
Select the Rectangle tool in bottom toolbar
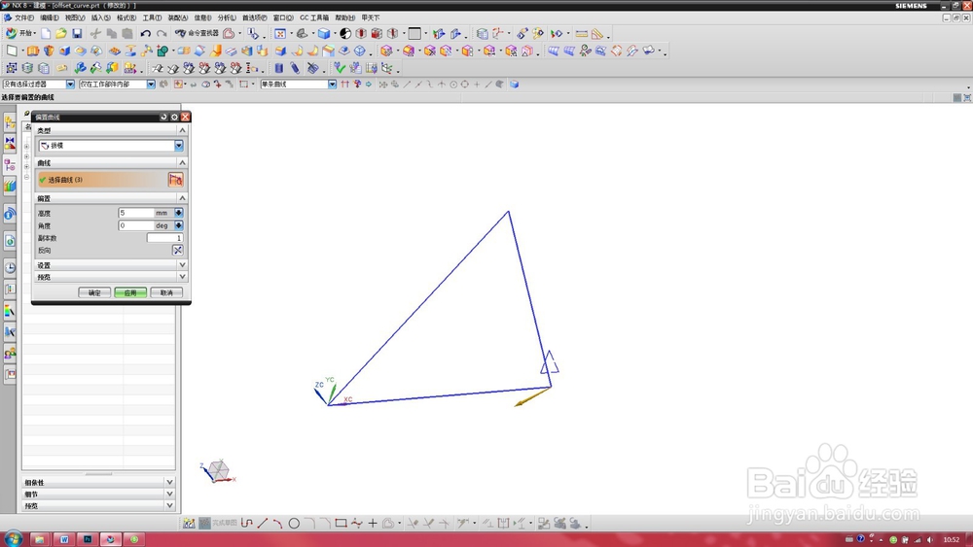(341, 524)
